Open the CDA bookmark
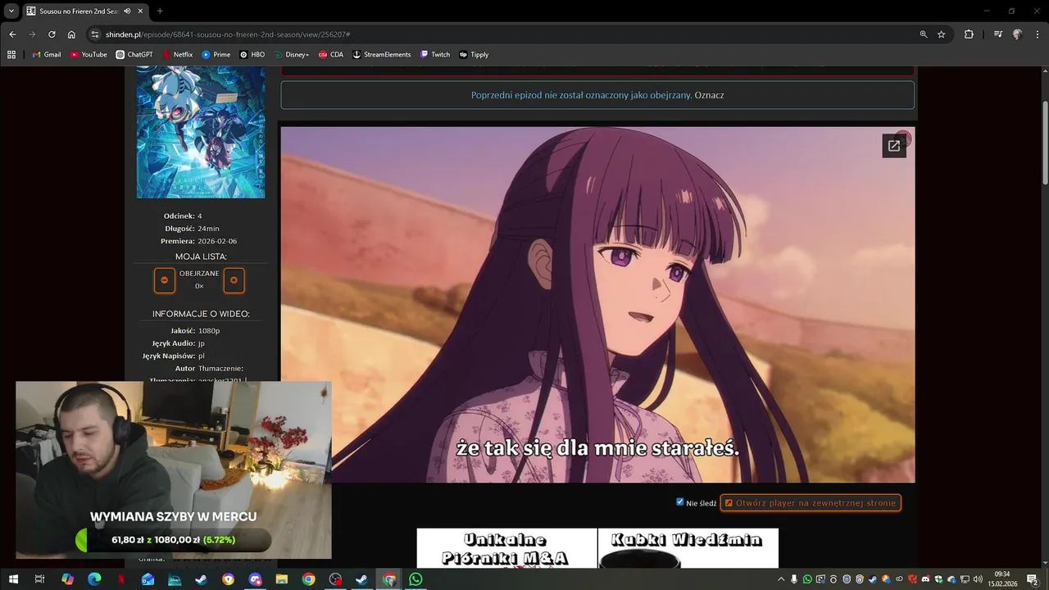 [331, 55]
